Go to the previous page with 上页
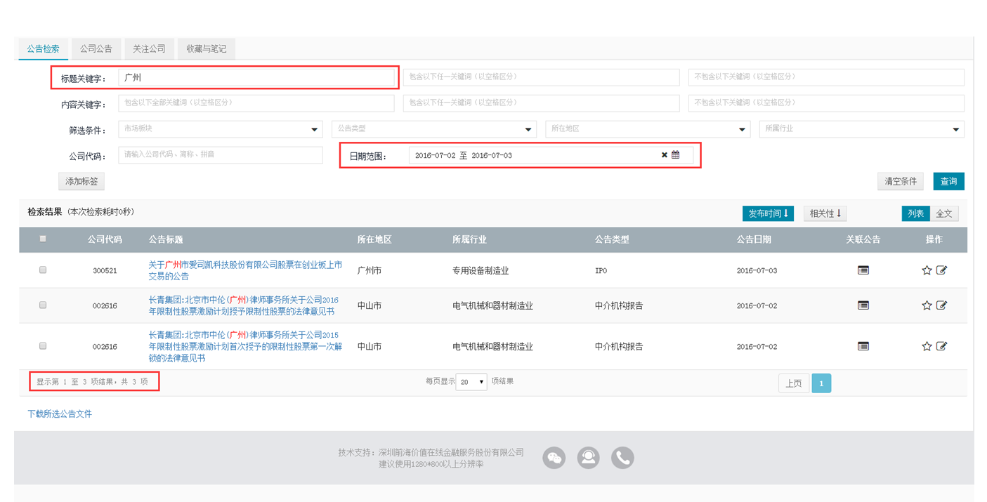987x502 pixels. pos(794,383)
